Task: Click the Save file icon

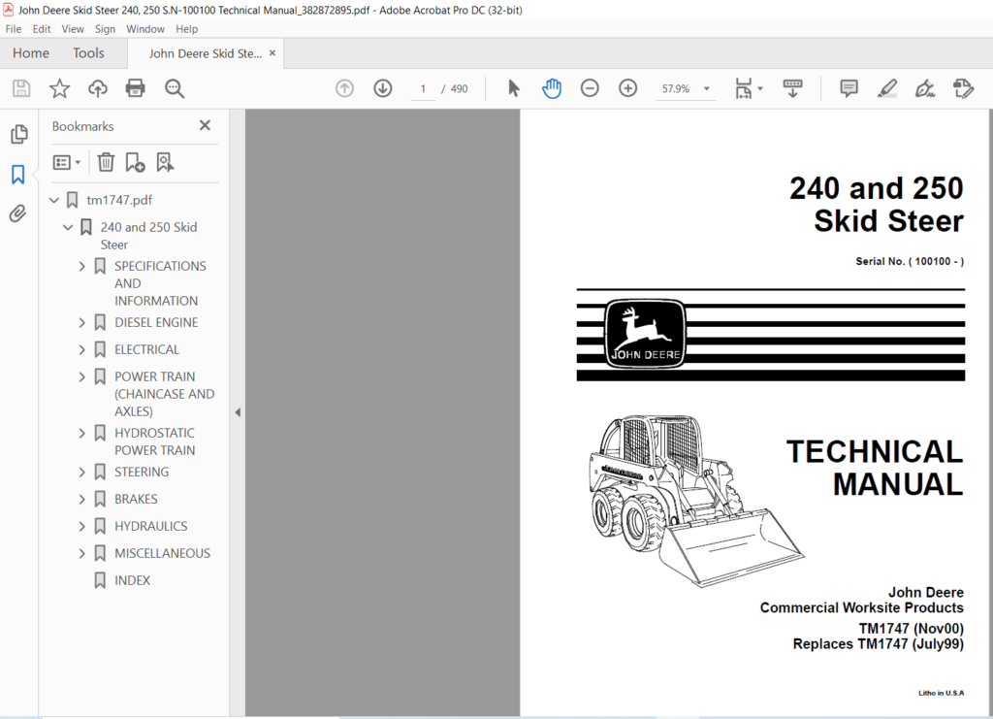Action: pos(21,88)
